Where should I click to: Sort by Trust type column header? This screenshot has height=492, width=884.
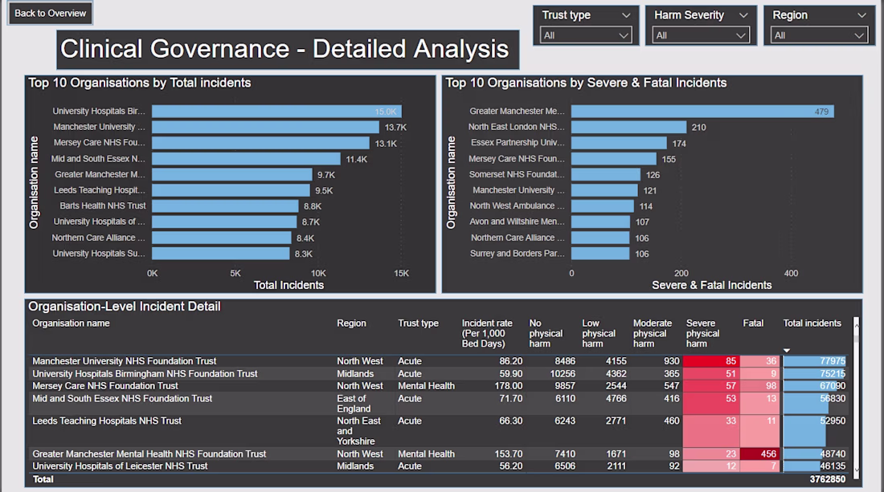click(418, 323)
